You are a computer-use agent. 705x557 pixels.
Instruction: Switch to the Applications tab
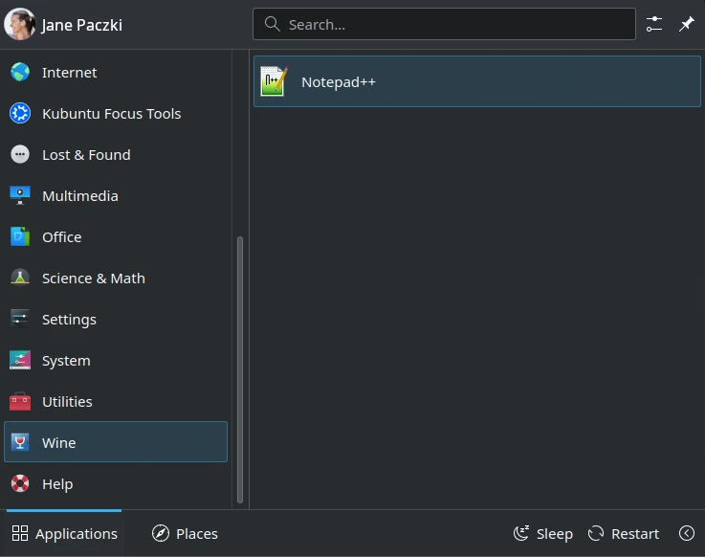(64, 533)
